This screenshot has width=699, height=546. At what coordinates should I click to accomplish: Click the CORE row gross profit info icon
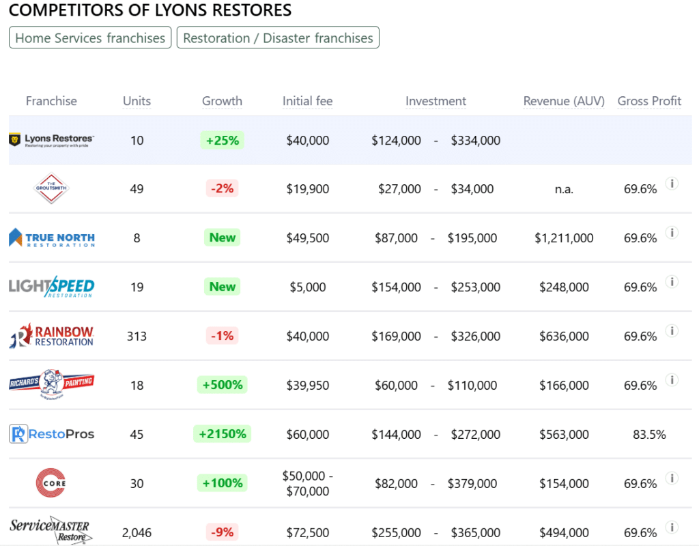[x=672, y=478]
